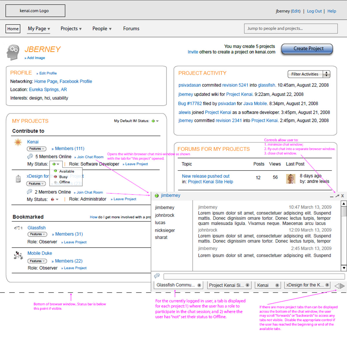This screenshot has width=347, height=337.
Task: Close the Glassfish Commu... chat tab
Action: coord(199,285)
